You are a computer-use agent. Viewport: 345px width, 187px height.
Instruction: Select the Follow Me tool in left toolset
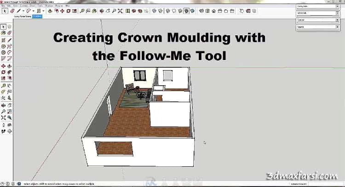[x=10, y=72]
